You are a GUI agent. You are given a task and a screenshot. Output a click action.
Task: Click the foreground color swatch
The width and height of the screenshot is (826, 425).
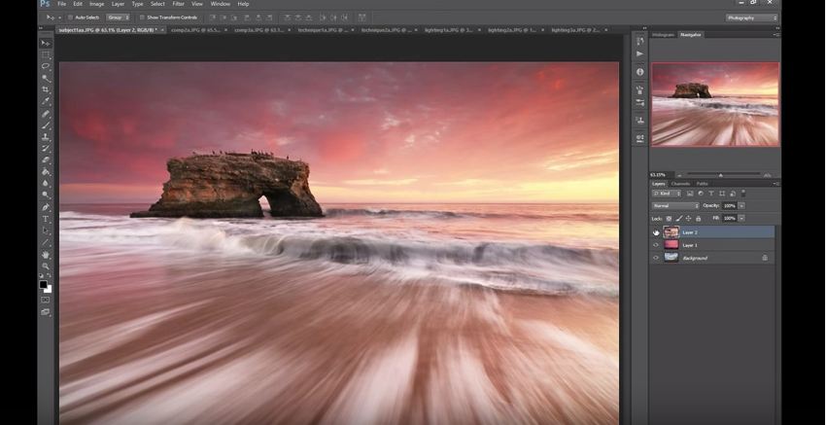pos(44,285)
